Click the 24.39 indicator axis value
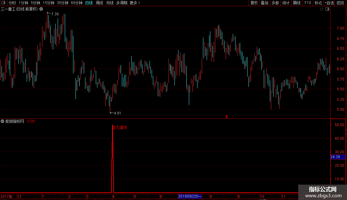The width and height of the screenshot is (347, 200). (335, 157)
